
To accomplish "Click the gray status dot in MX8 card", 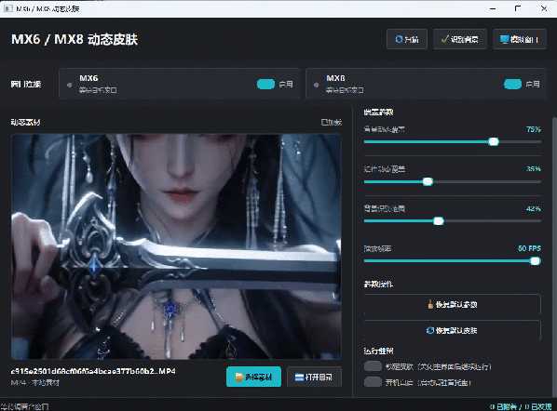I will pos(316,85).
